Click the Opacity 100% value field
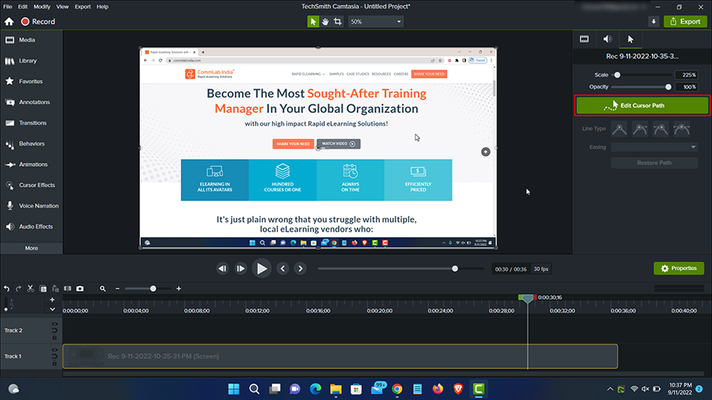712x400 pixels. click(x=687, y=87)
